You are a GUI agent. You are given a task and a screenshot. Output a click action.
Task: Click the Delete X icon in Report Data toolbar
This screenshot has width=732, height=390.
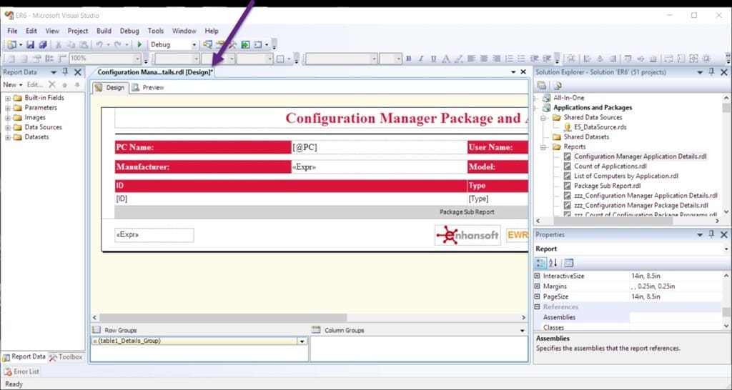tap(51, 84)
